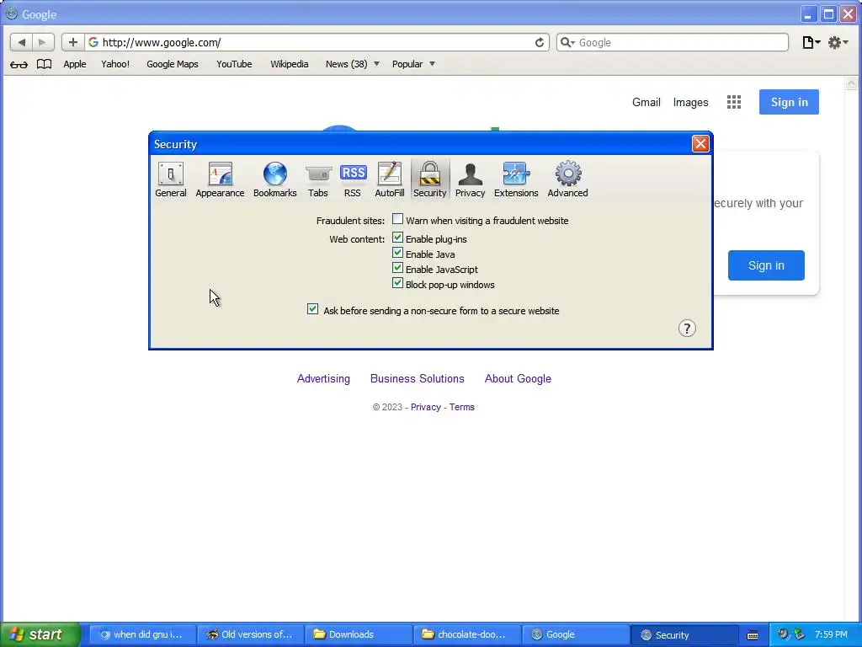Open the Reading List glasses icon
This screenshot has width=862, height=647.
[x=19, y=64]
